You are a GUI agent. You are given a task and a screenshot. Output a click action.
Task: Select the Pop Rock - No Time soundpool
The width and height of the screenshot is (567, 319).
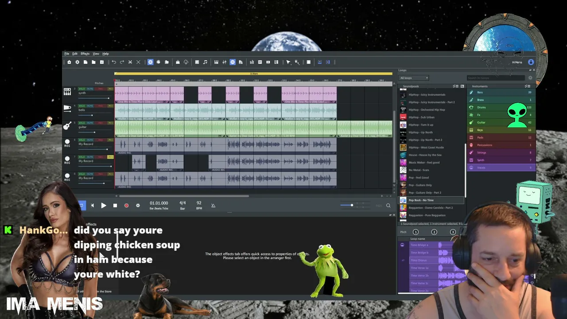click(432, 200)
